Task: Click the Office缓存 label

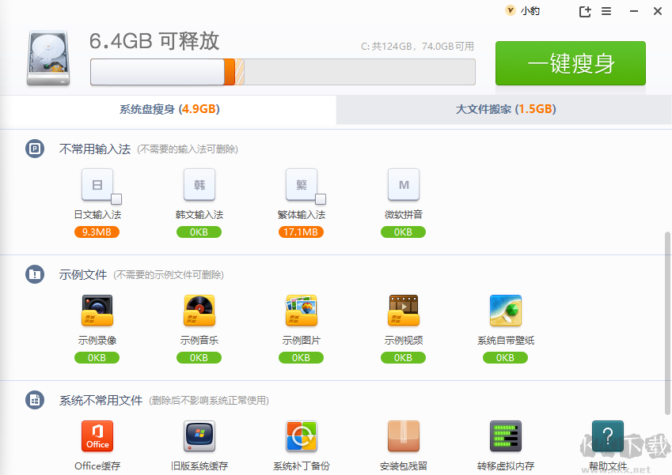Action: (x=97, y=466)
